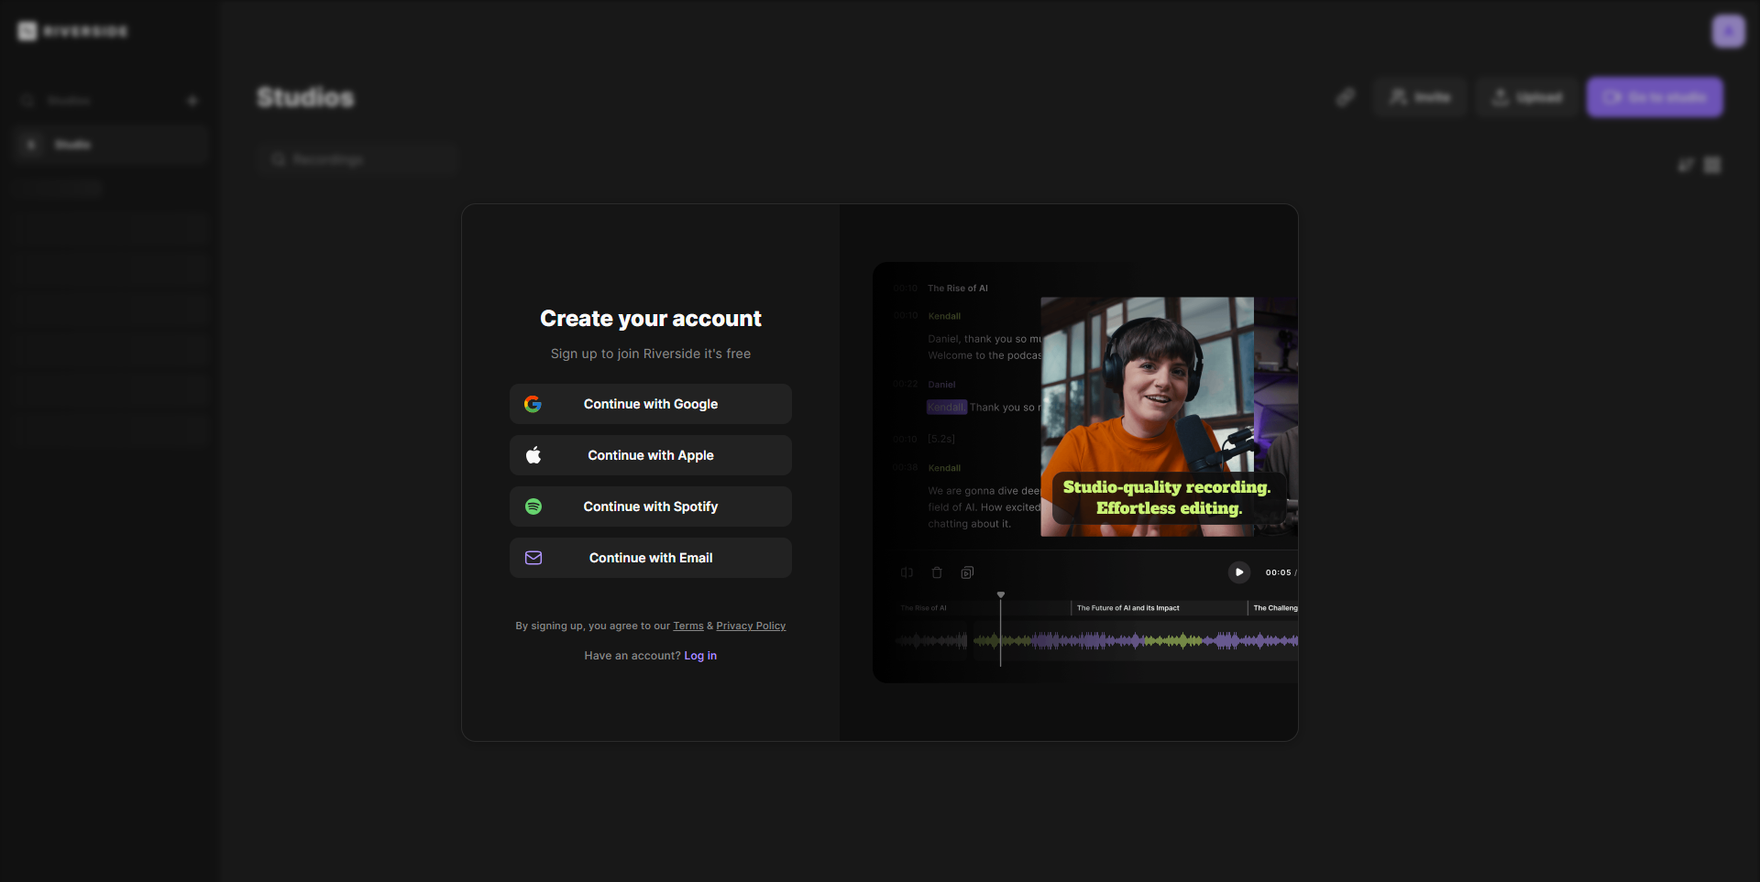Click the duplicate clip icon in preview
Image resolution: width=1760 pixels, height=882 pixels.
pyautogui.click(x=967, y=572)
